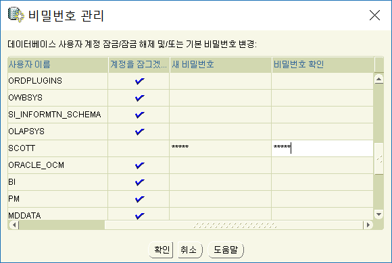This screenshot has width=392, height=263.
Task: Toggle the lock checkmark for PM
Action: 139,199
